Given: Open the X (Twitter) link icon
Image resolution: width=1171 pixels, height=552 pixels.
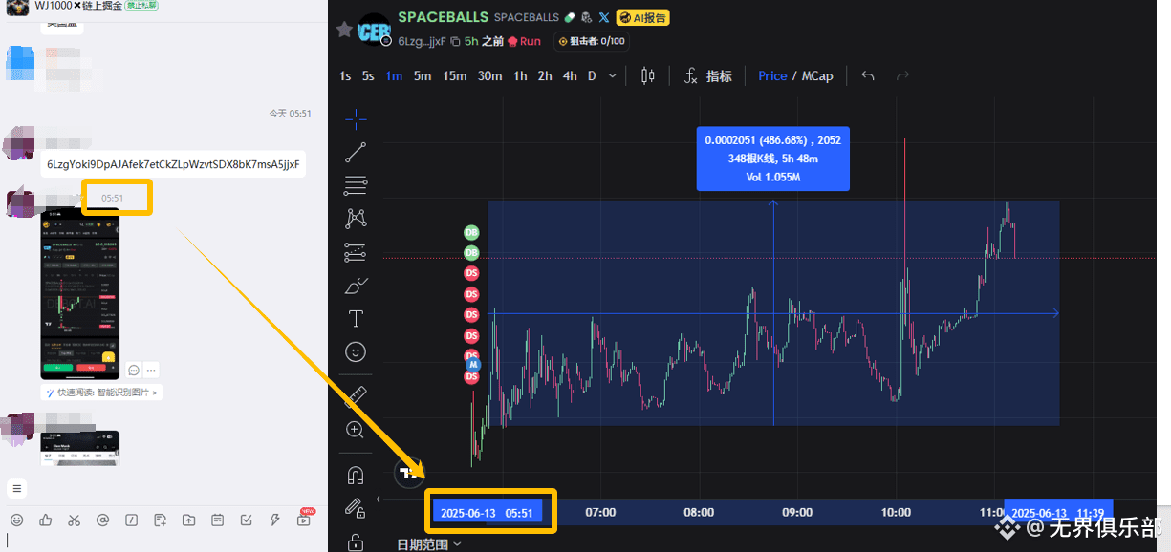Looking at the screenshot, I should [x=603, y=17].
